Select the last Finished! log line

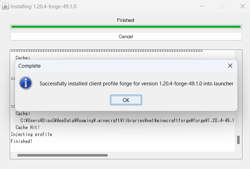(x=22, y=141)
